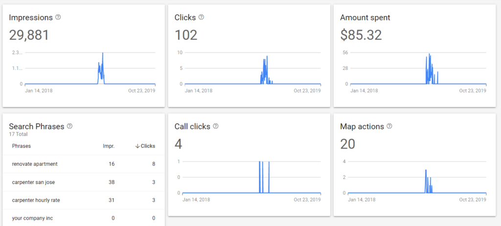Screen dimensions: 501x226
Task: Click the peak in the Impressions chart
Action: click(103, 54)
